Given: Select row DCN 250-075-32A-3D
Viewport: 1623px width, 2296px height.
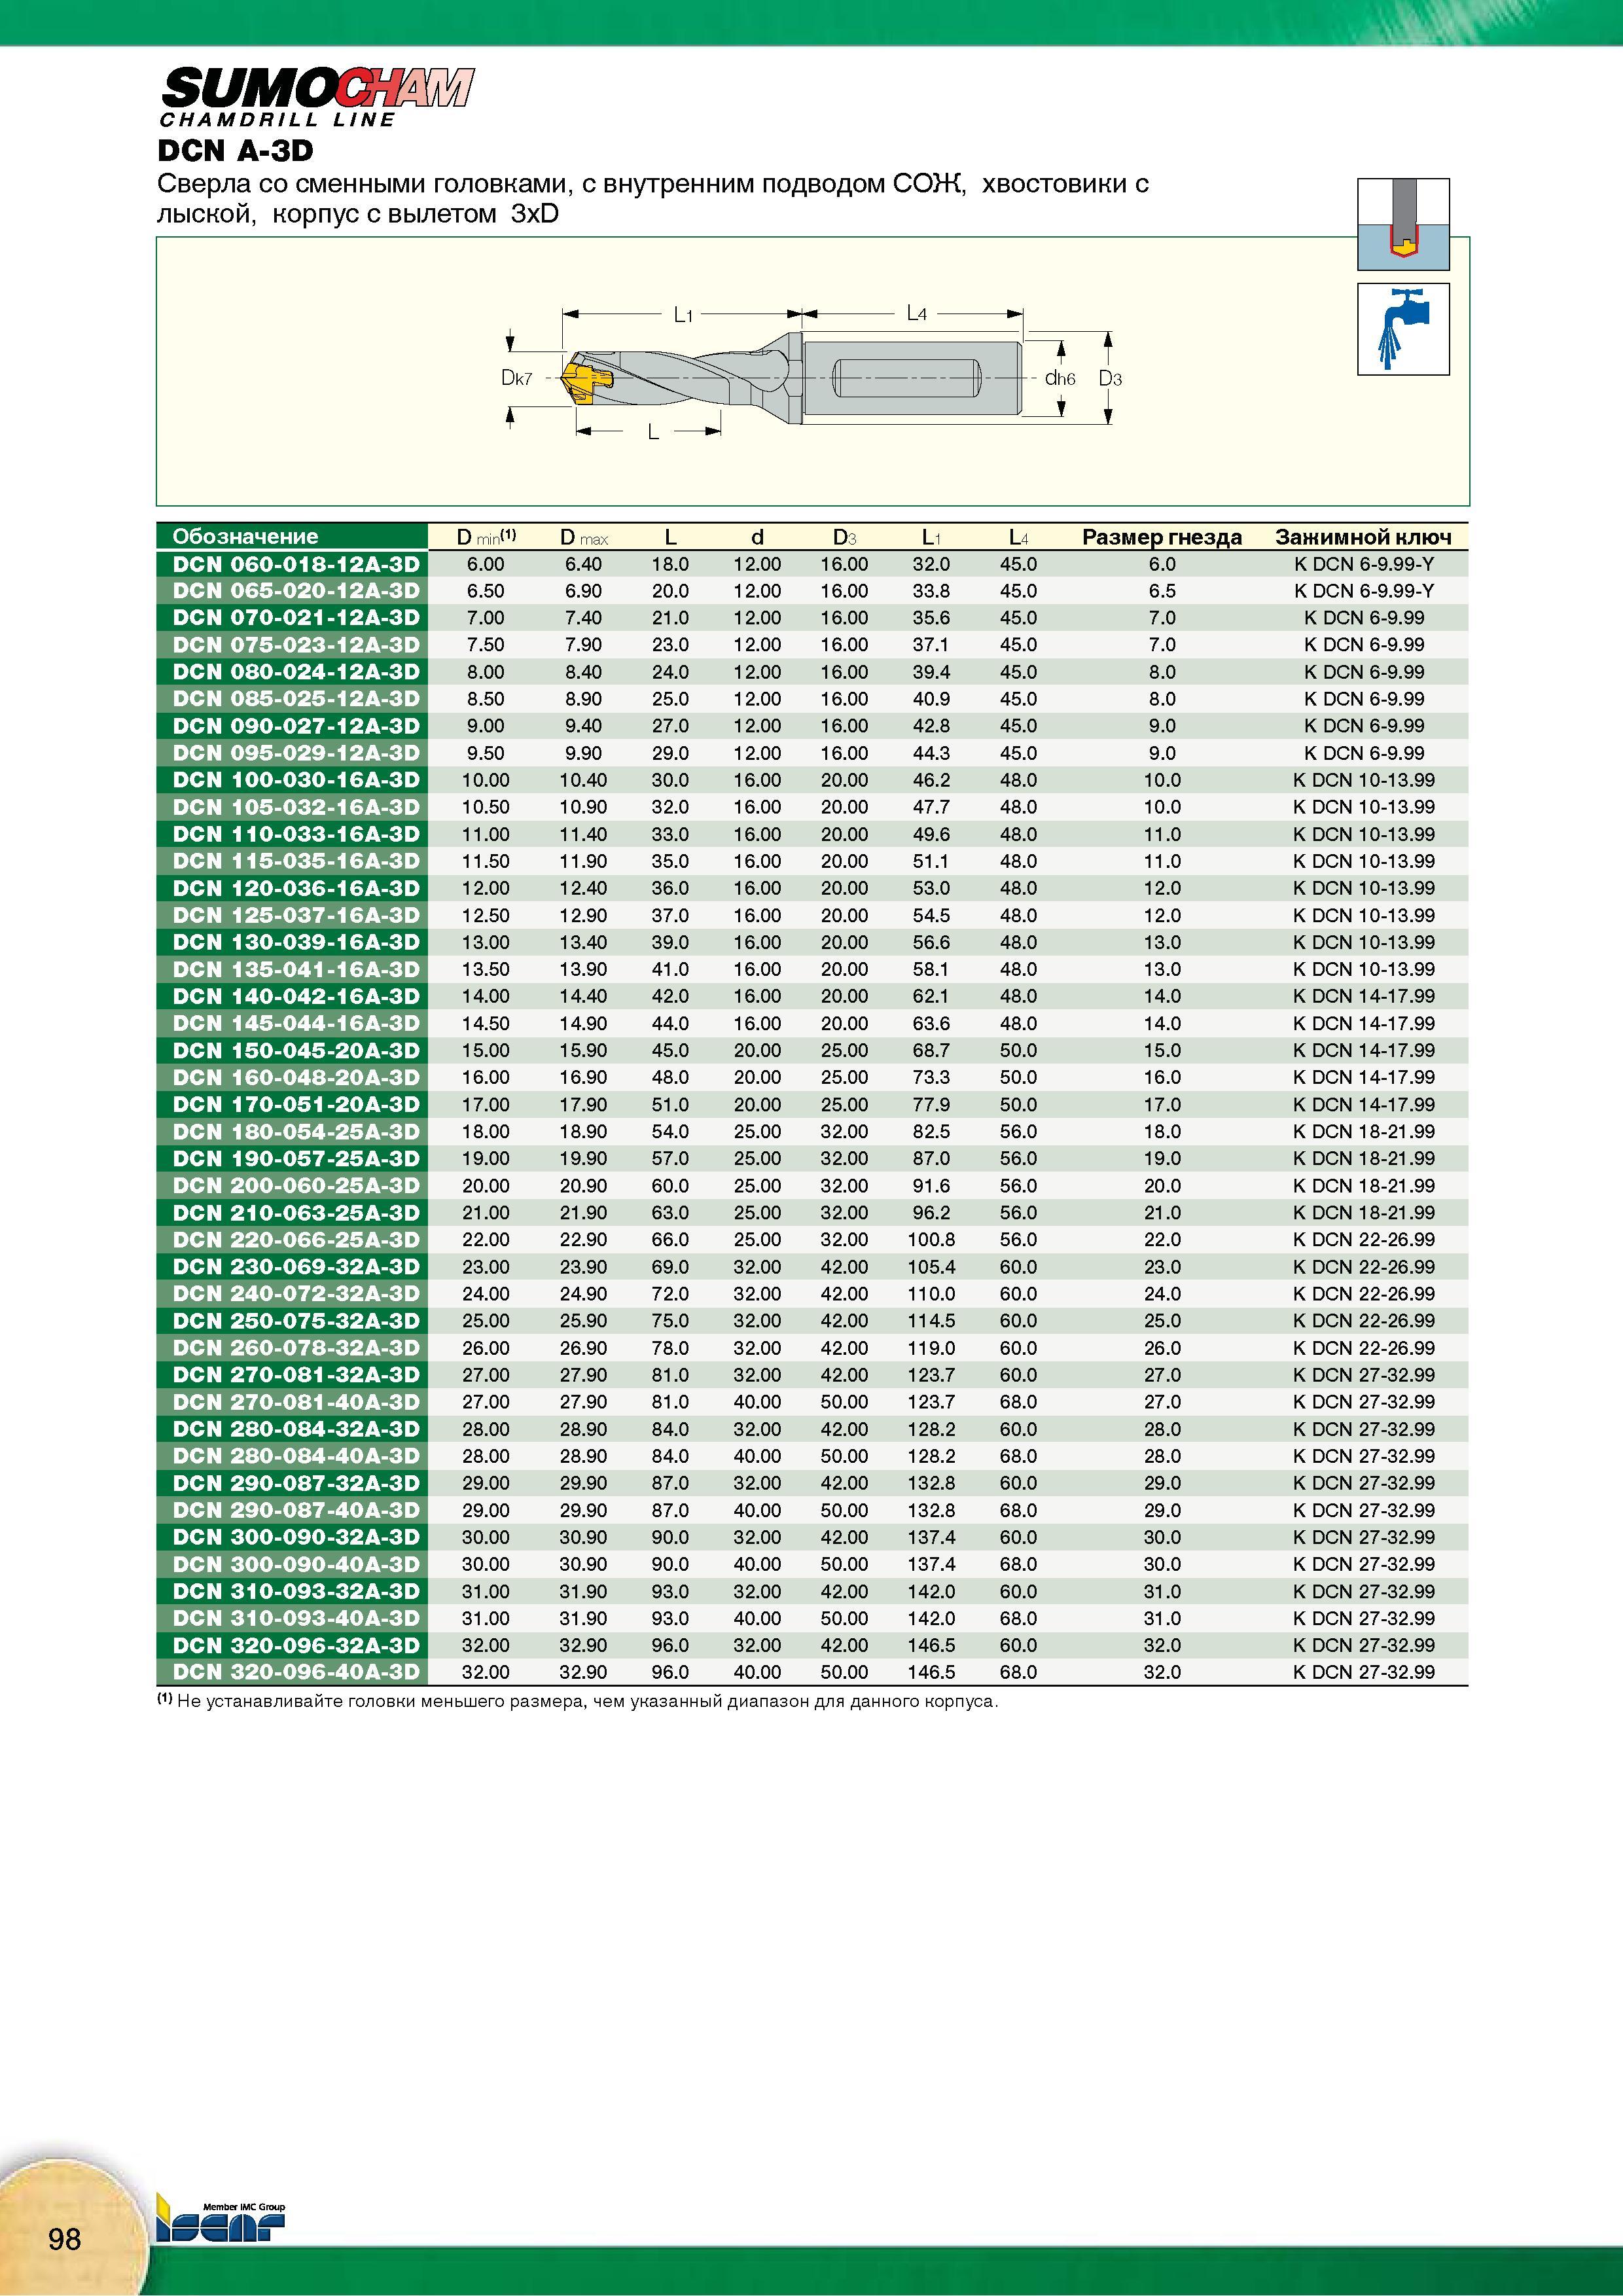Looking at the screenshot, I should [x=812, y=1320].
